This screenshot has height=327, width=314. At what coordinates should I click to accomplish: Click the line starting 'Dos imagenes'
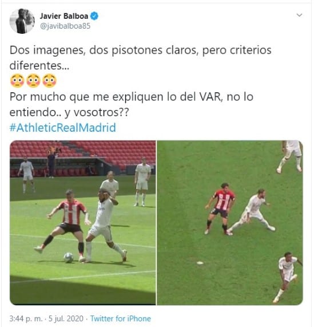141,50
